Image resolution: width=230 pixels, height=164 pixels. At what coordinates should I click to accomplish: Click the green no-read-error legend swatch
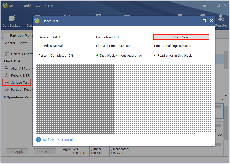[97, 55]
